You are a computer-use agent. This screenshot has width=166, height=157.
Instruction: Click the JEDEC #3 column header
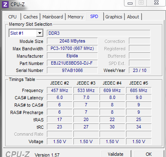tap(86, 83)
